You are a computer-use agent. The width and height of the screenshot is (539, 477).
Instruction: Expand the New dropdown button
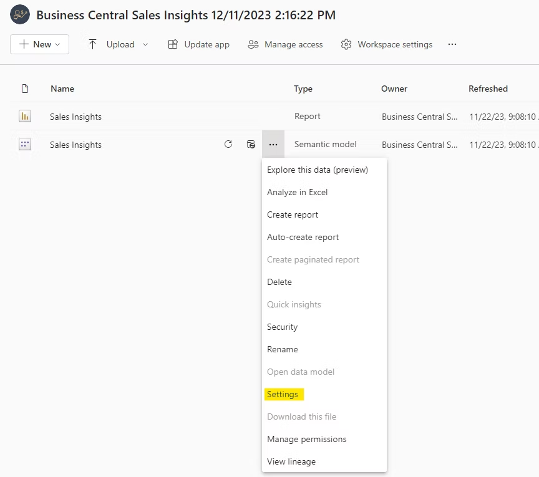tap(39, 44)
